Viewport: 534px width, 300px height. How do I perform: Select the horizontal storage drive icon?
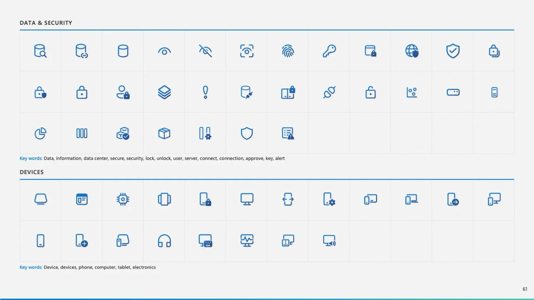453,92
